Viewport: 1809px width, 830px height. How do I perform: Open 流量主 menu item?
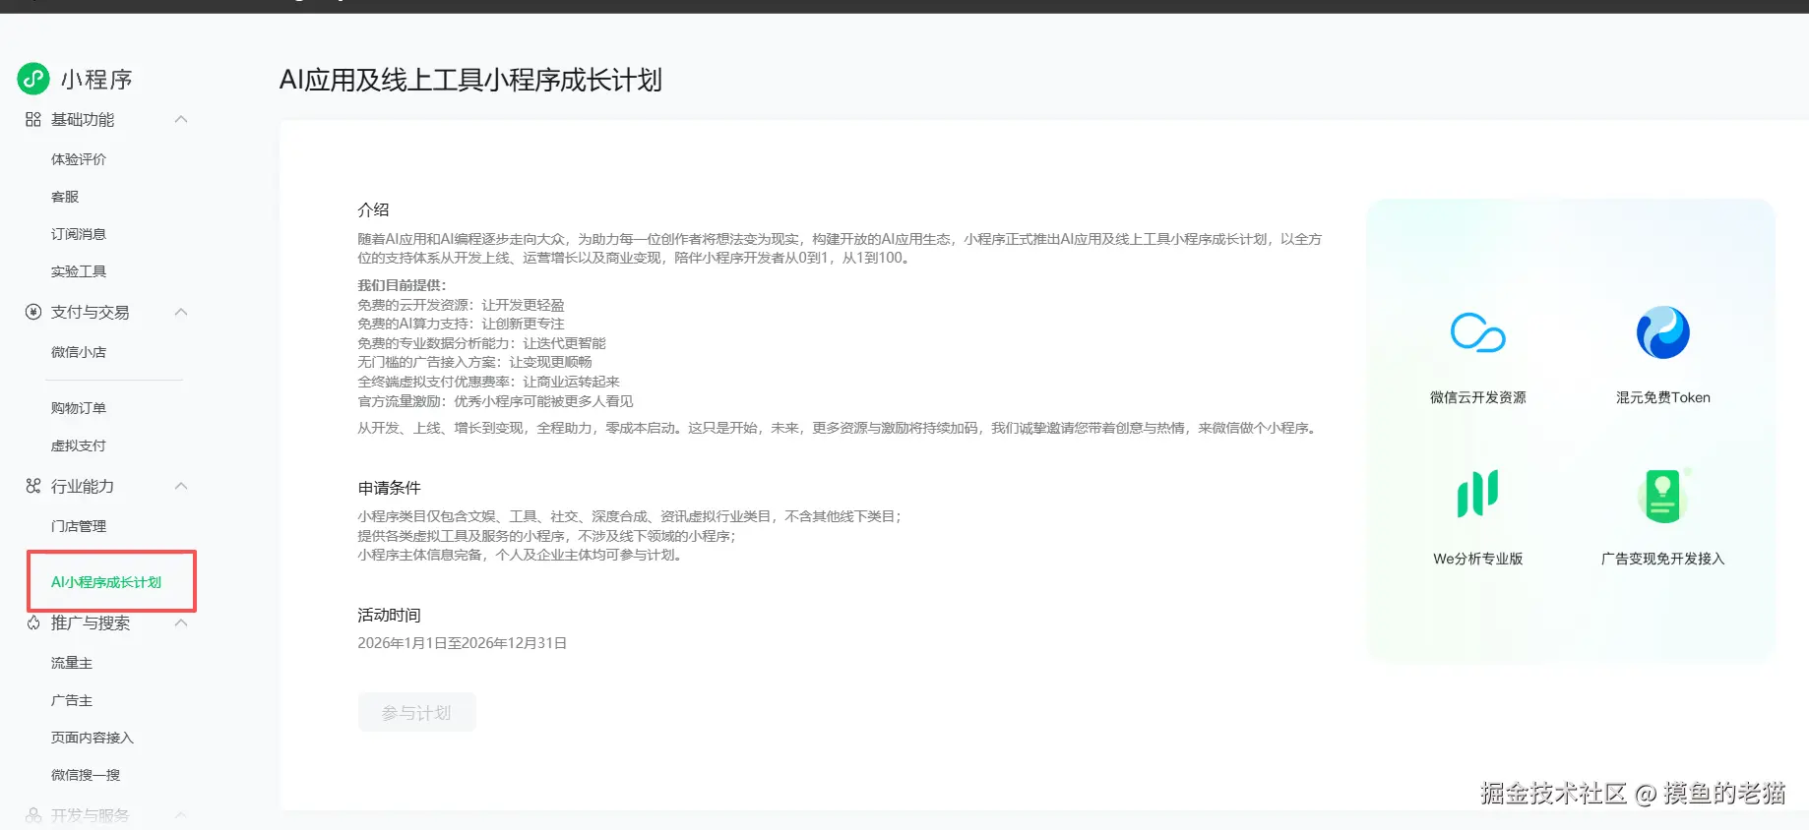[x=72, y=663]
